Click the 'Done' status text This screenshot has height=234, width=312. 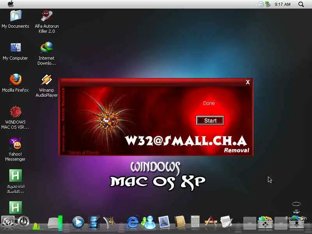pyautogui.click(x=209, y=103)
